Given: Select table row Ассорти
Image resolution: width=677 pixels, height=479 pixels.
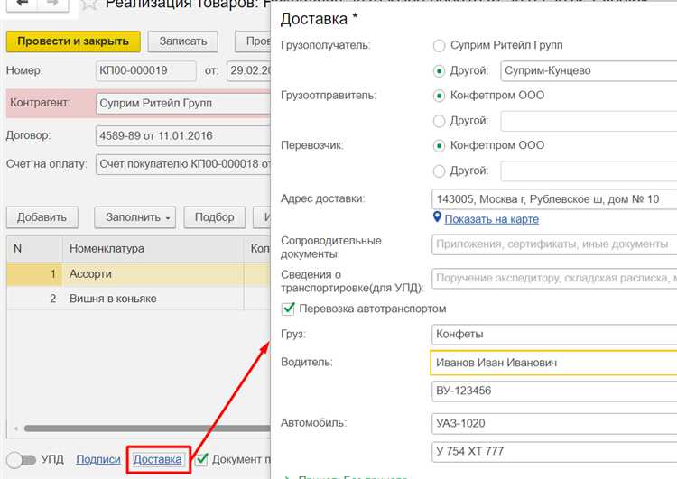Looking at the screenshot, I should click(x=139, y=274).
